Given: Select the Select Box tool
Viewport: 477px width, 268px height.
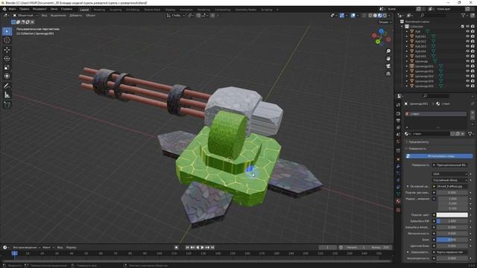Looking at the screenshot, I should 7,31.
